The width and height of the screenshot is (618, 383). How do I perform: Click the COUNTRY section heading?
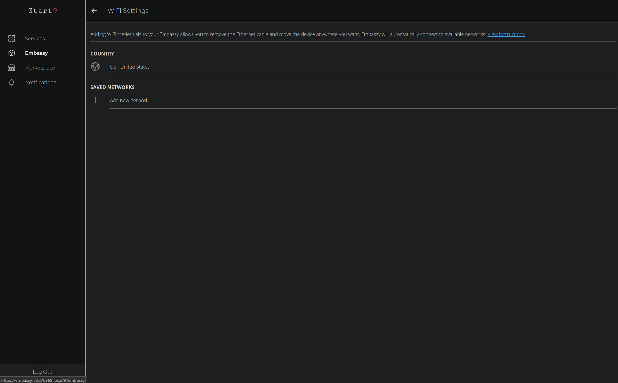click(102, 54)
